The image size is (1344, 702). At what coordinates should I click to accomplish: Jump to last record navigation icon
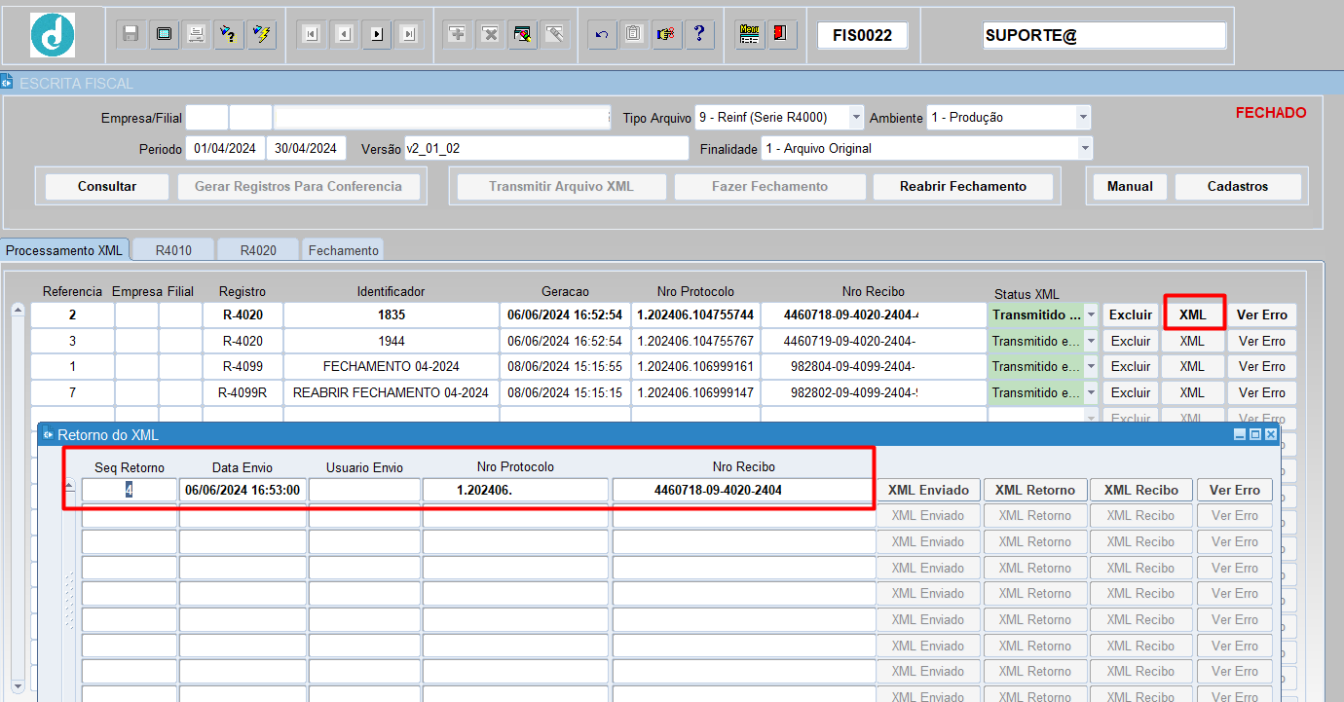(409, 35)
